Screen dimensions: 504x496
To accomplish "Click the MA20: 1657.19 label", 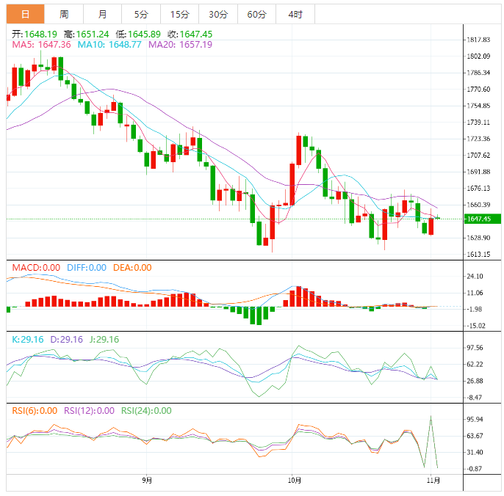I will pos(180,44).
